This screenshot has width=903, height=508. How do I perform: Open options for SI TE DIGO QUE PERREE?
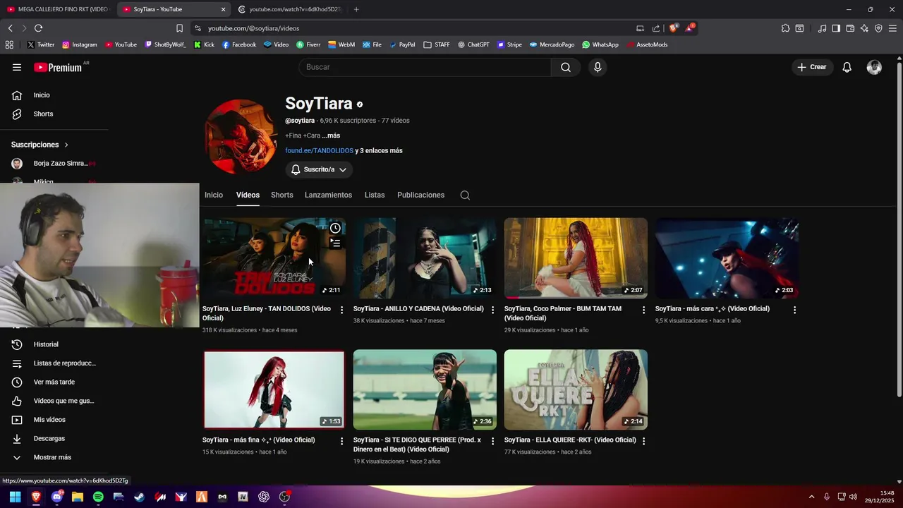pyautogui.click(x=492, y=441)
